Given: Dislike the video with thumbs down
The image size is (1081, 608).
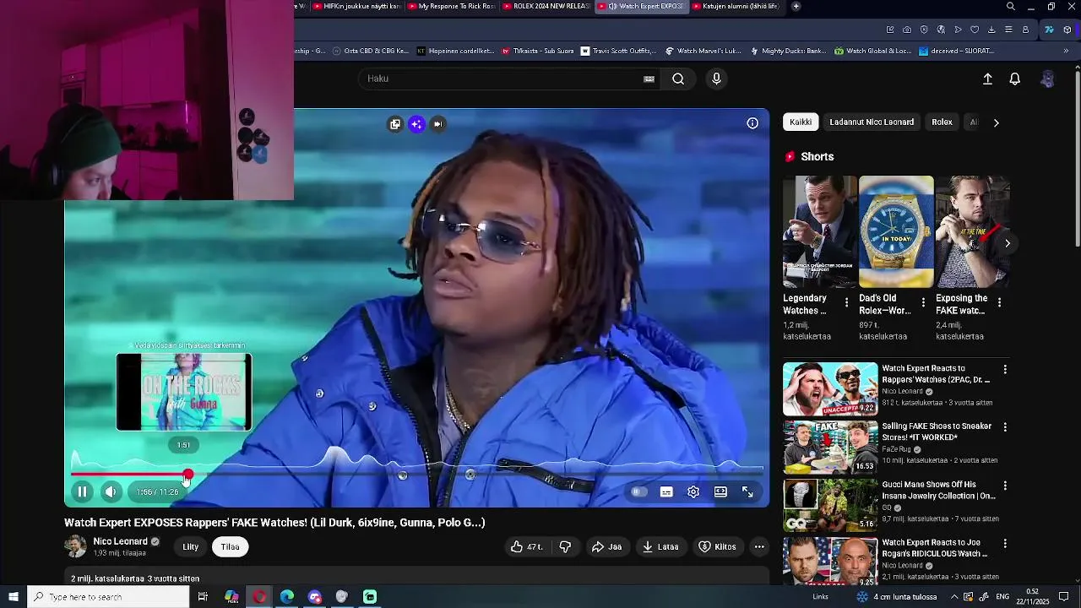Looking at the screenshot, I should coord(565,546).
